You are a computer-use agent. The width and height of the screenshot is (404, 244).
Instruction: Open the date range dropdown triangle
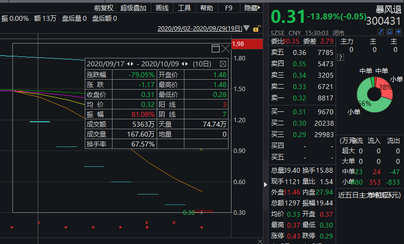click(x=246, y=28)
